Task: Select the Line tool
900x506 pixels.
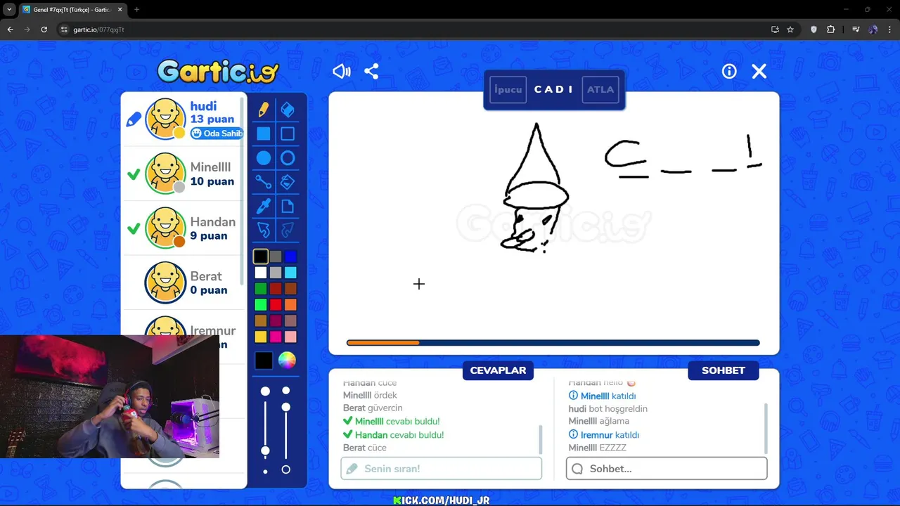Action: point(264,182)
